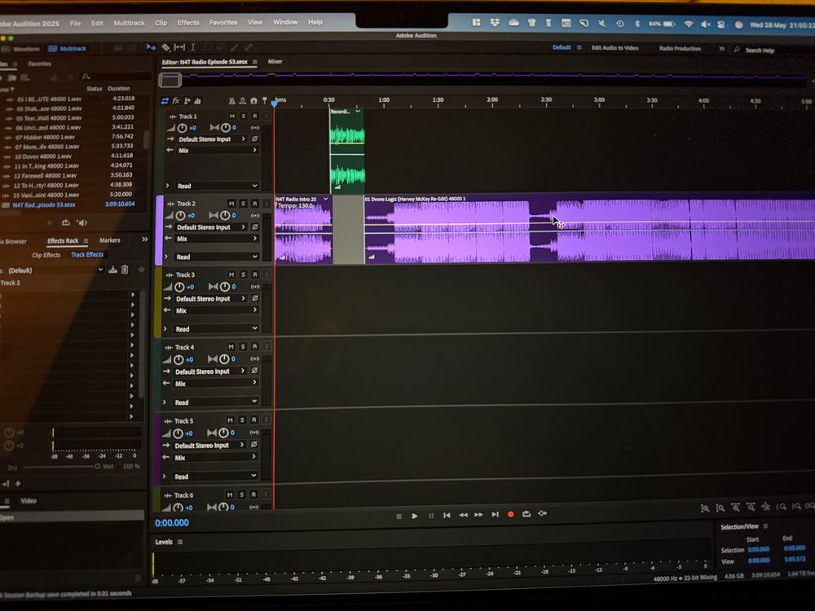Image resolution: width=815 pixels, height=611 pixels.
Task: Open Track 5 Read automation dropdown
Action: click(x=215, y=476)
